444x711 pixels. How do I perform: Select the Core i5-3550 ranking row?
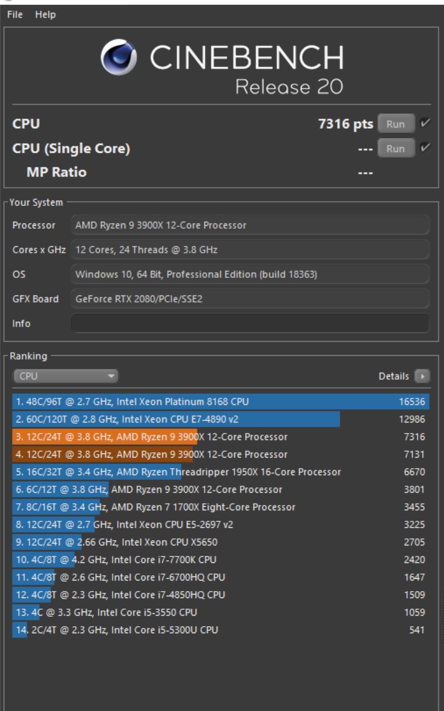(x=221, y=612)
